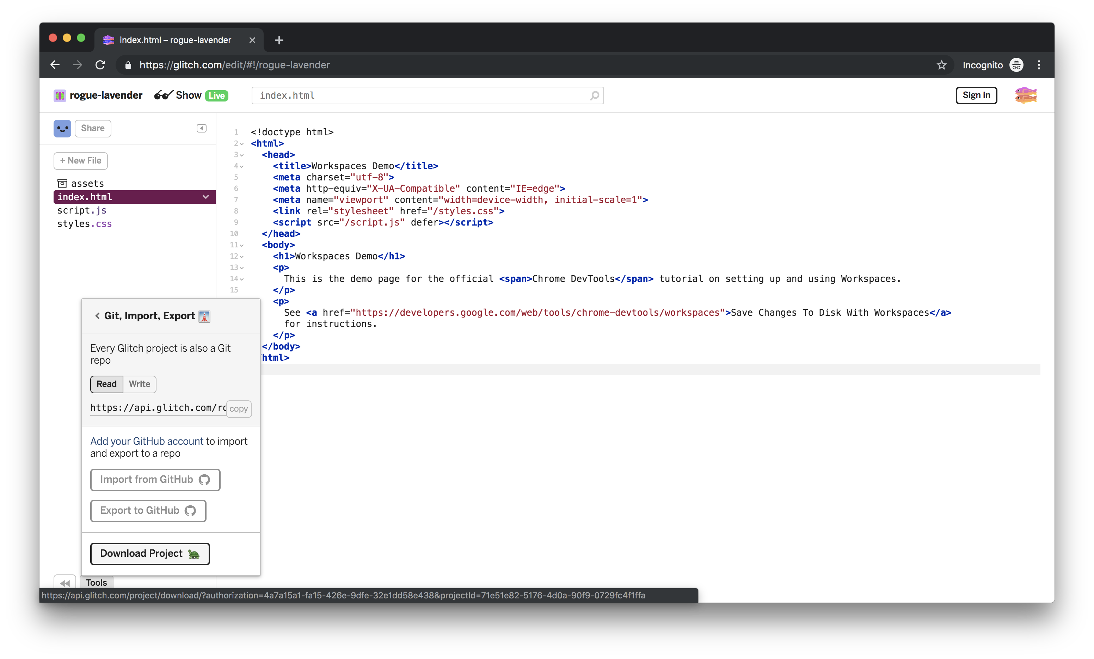Copy the Git repo URL
This screenshot has height=659, width=1094.
tap(238, 408)
